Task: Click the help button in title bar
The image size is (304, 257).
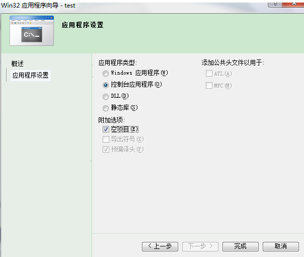Action: tap(275, 4)
